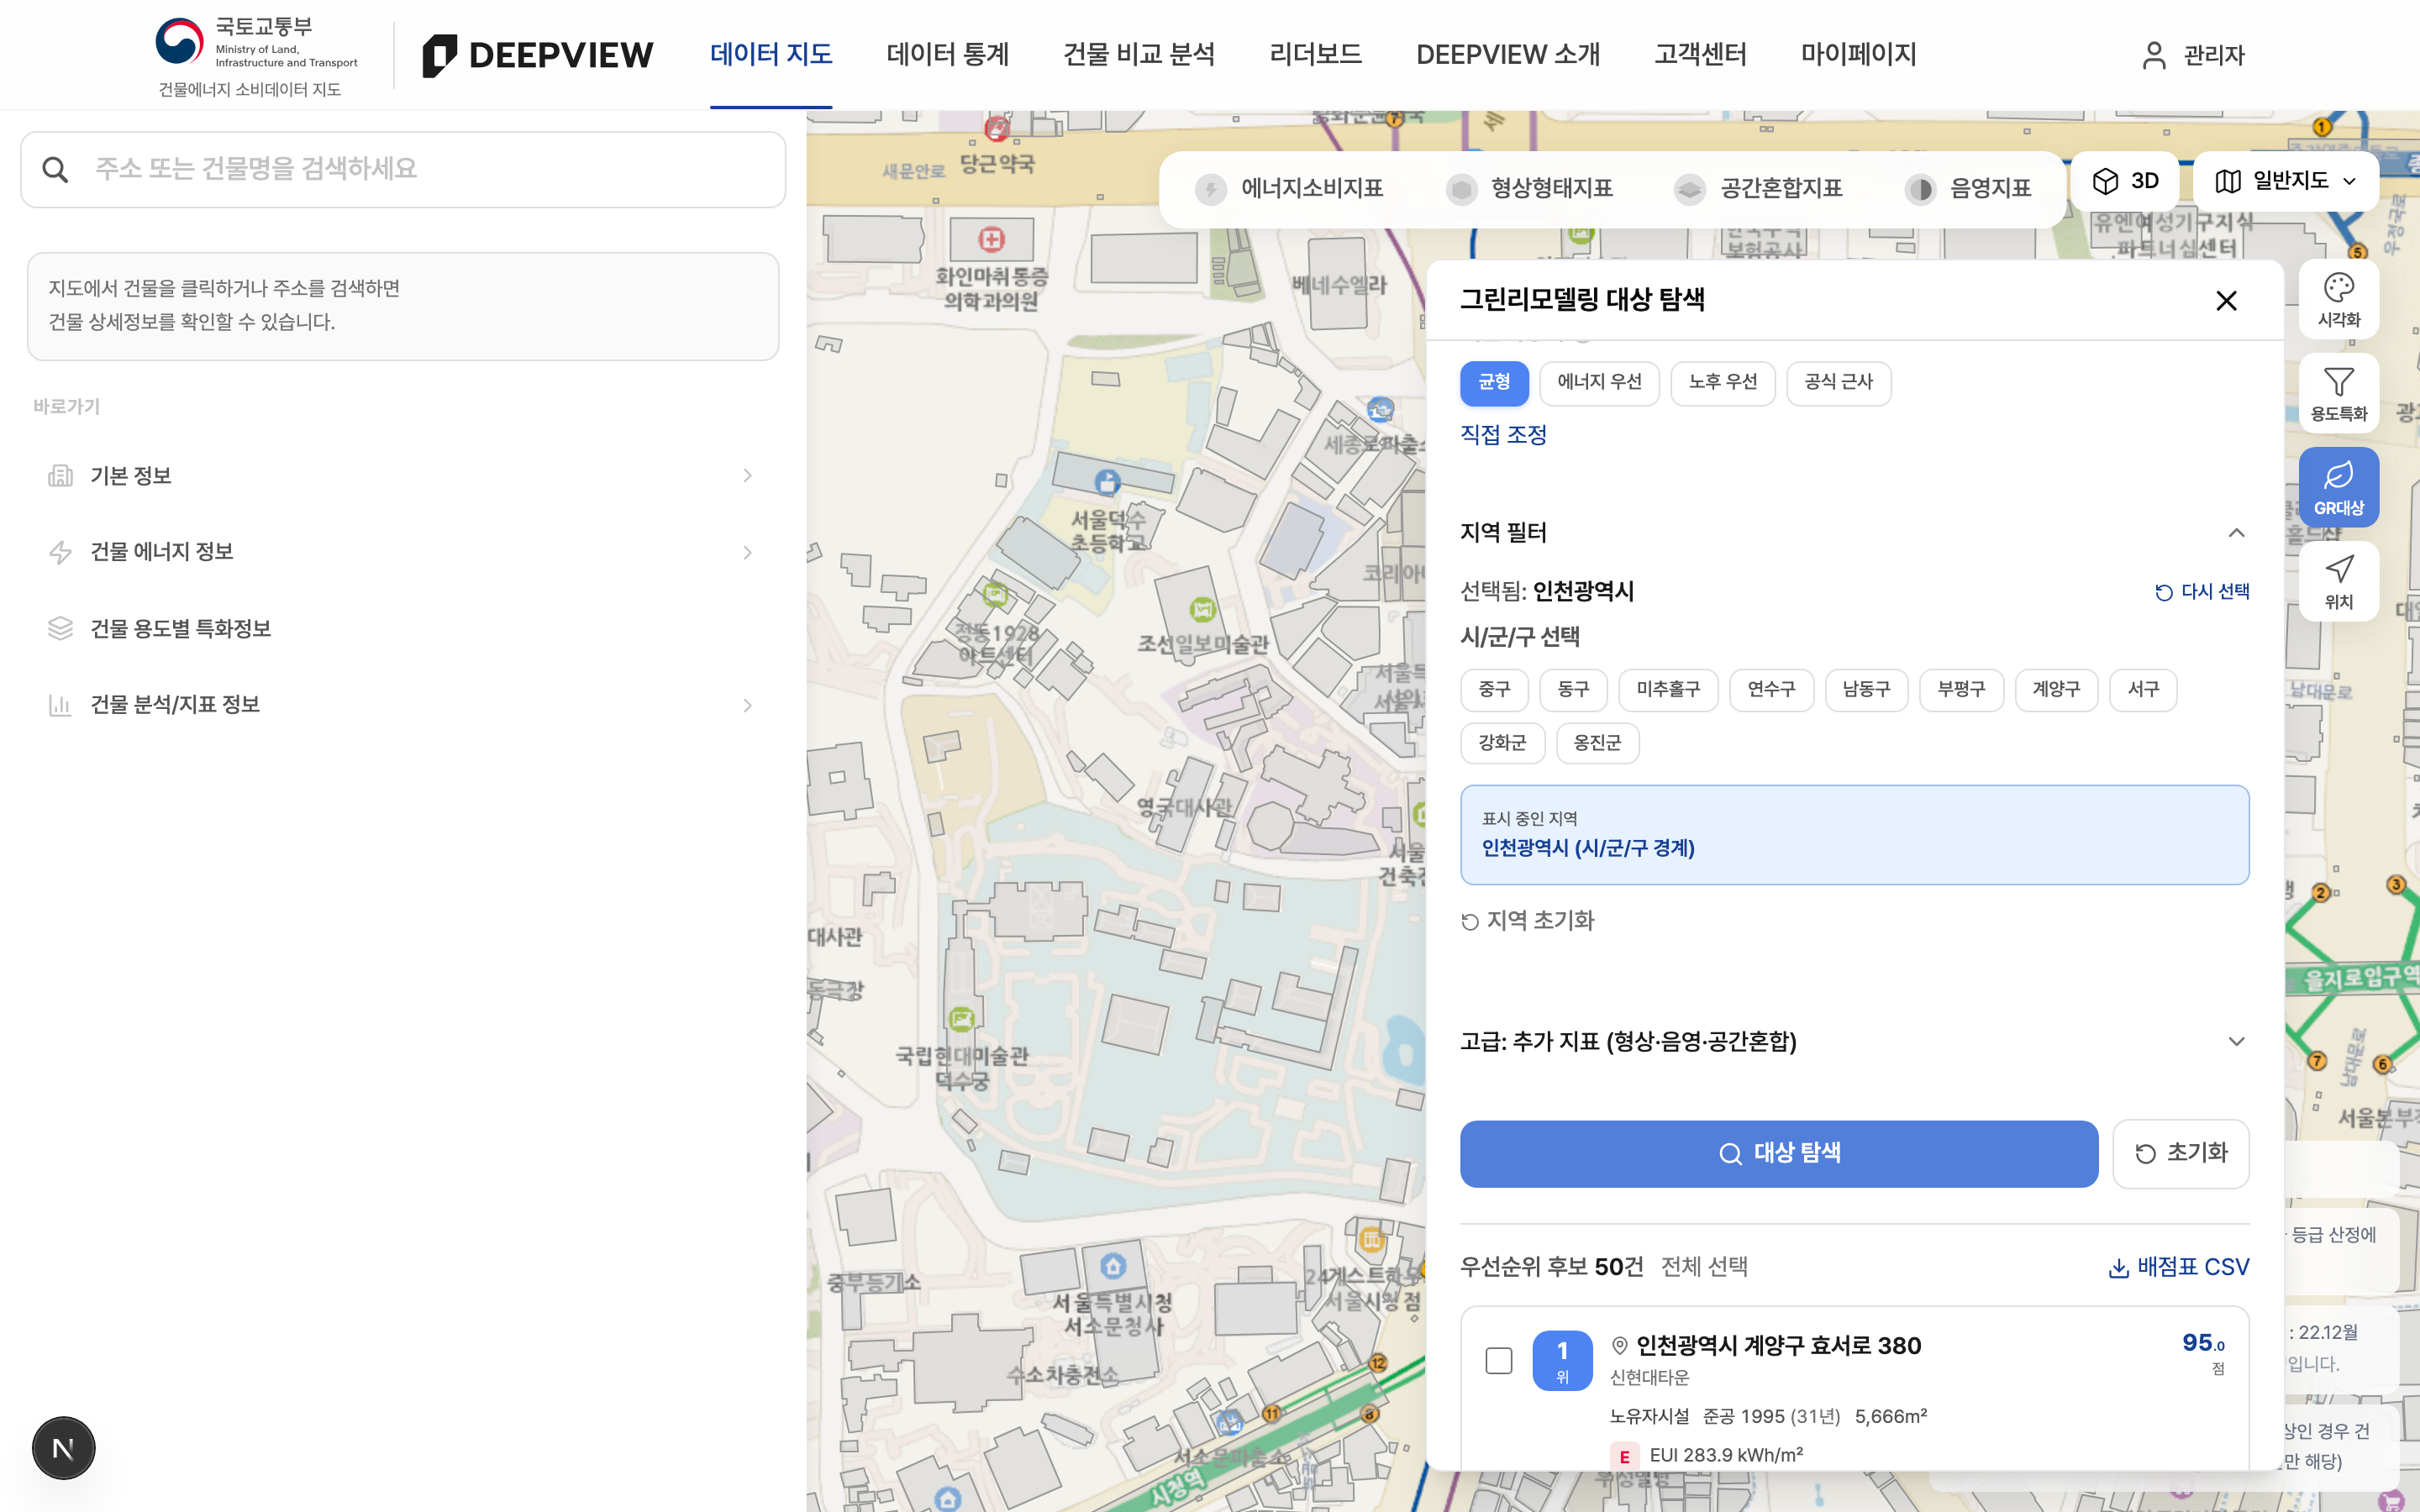Download the 배점표 CSV

2178,1267
